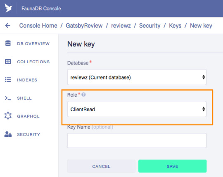
Task: Click the Security user-lock icon
Action: (x=8, y=134)
